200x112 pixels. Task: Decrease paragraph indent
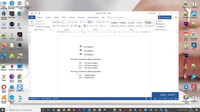point(97,22)
